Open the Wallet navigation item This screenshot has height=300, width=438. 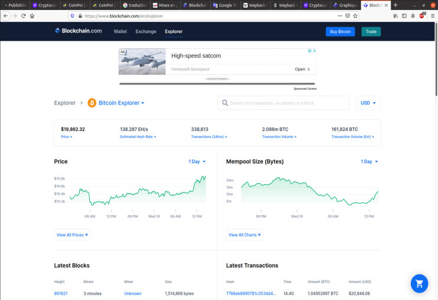pos(121,31)
